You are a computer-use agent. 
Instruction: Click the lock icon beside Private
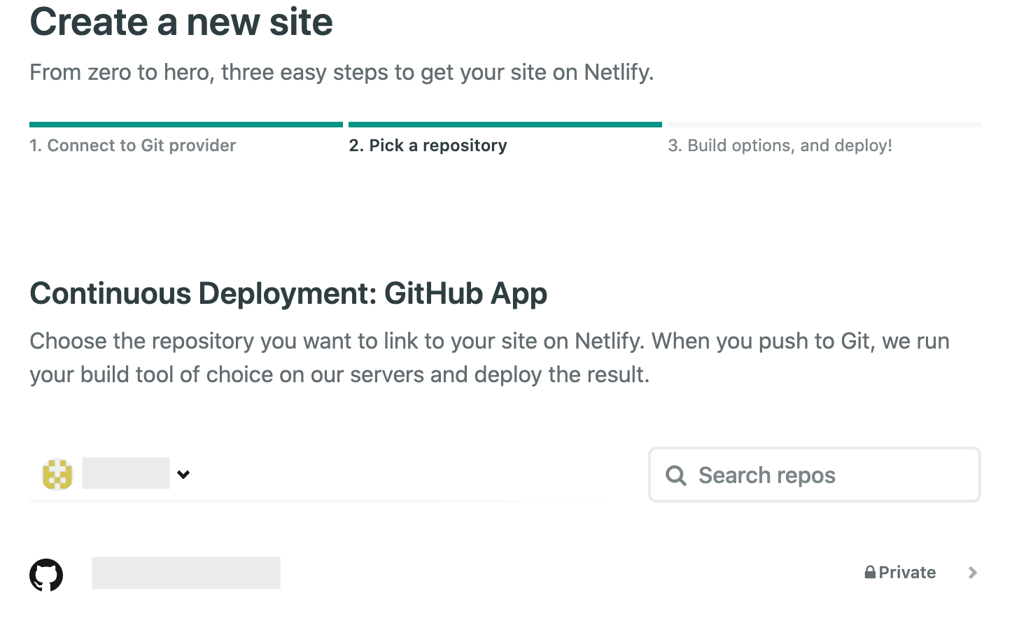(x=870, y=572)
